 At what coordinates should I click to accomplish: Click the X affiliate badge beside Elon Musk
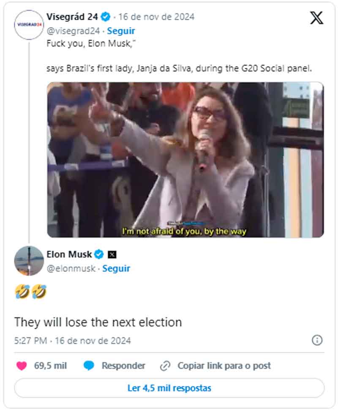112,254
